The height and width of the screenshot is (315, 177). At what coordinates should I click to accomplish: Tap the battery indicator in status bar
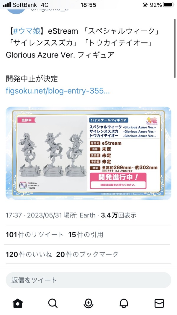(168, 5)
